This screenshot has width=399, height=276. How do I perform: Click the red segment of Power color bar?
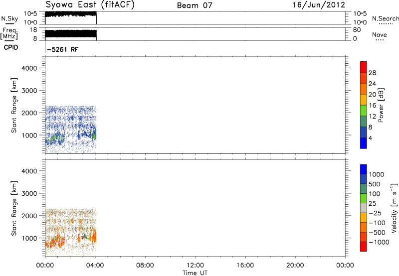364,67
